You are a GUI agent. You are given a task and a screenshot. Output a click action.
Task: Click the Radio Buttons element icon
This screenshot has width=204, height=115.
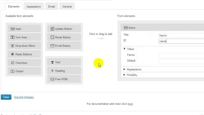(x=12, y=54)
